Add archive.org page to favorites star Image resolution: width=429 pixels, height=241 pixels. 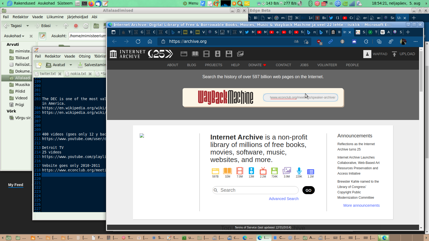point(306,42)
